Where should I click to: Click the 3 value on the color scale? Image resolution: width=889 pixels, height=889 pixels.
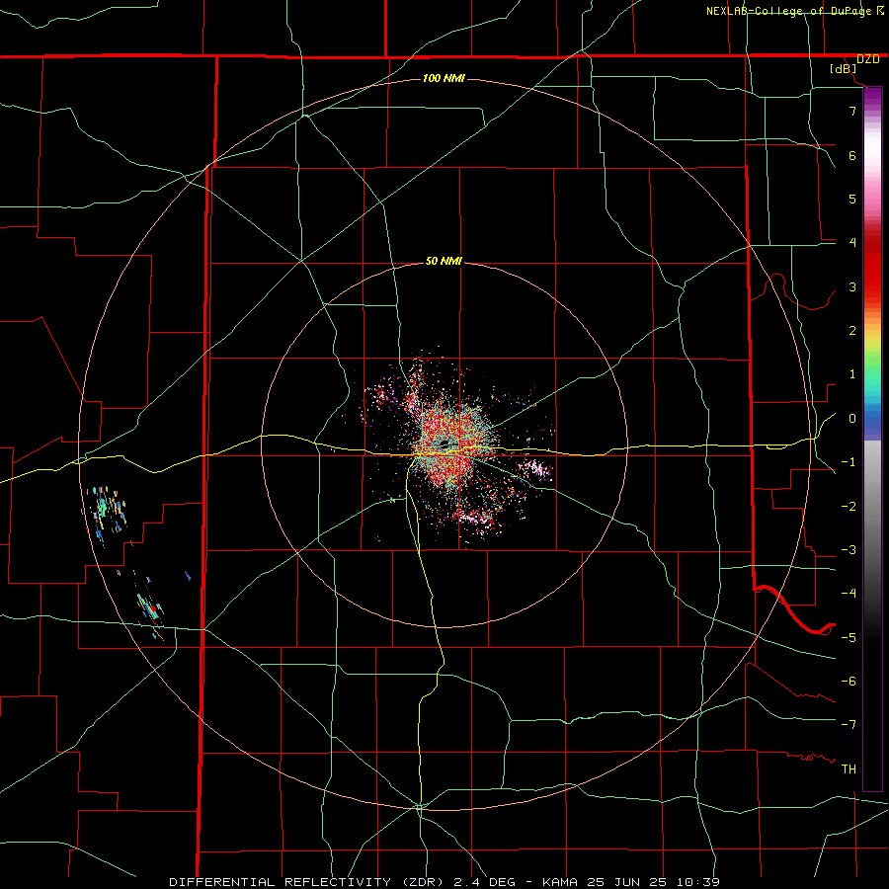(852, 286)
